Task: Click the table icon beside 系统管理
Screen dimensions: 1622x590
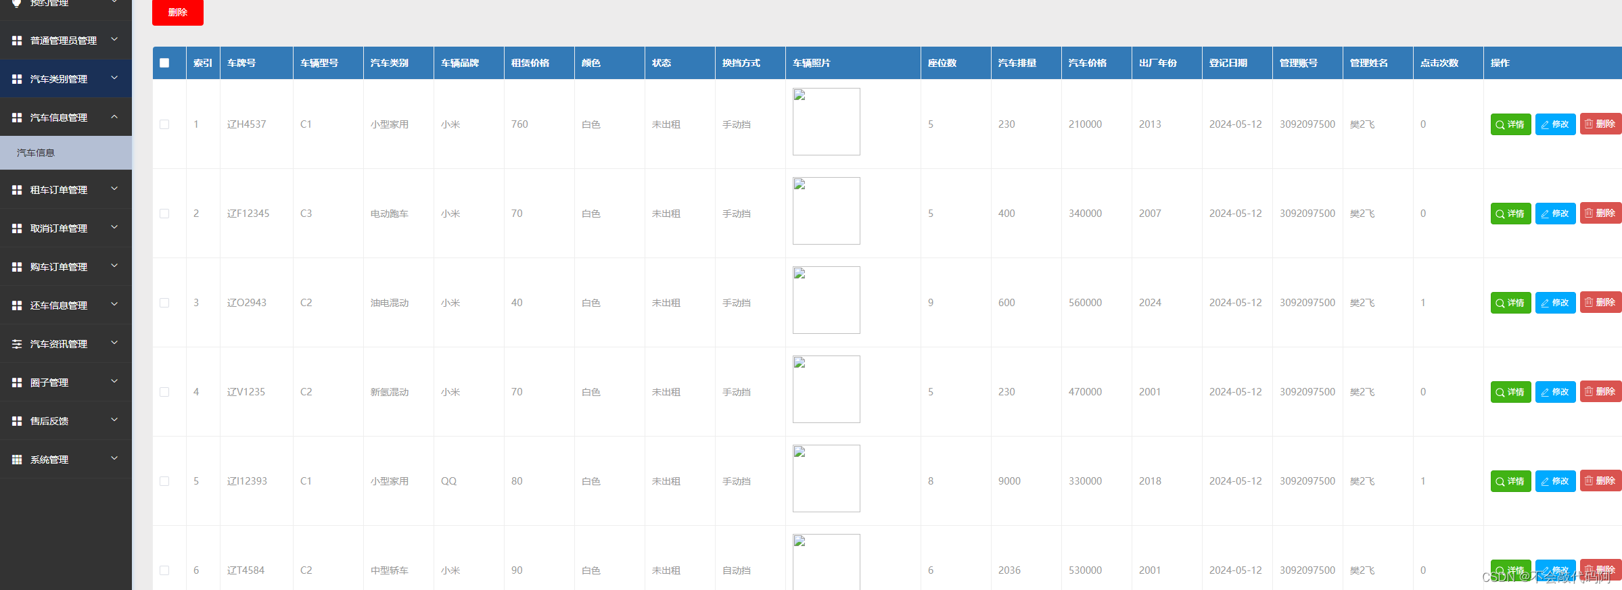Action: tap(17, 460)
